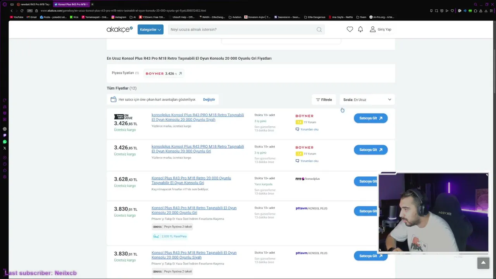Open the Opera workspaces icon beside tabs
The image size is (496, 279).
coord(12,4)
